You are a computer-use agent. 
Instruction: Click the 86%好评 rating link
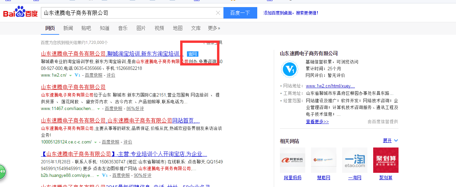(x=135, y=109)
